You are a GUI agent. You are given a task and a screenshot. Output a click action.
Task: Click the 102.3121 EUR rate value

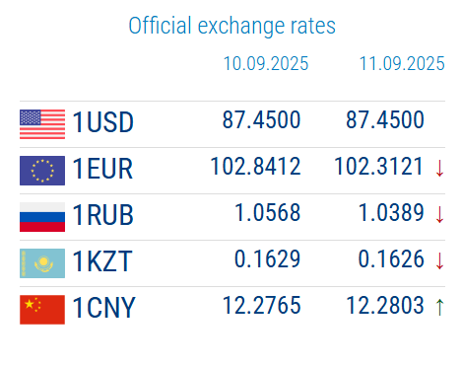click(x=379, y=166)
